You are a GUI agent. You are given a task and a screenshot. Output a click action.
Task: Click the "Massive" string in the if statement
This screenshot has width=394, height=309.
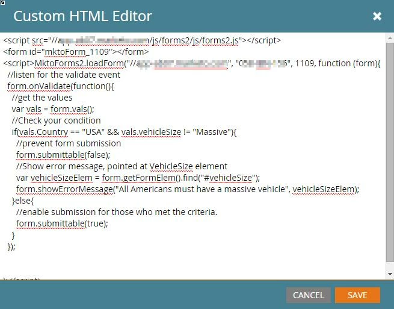click(212, 132)
